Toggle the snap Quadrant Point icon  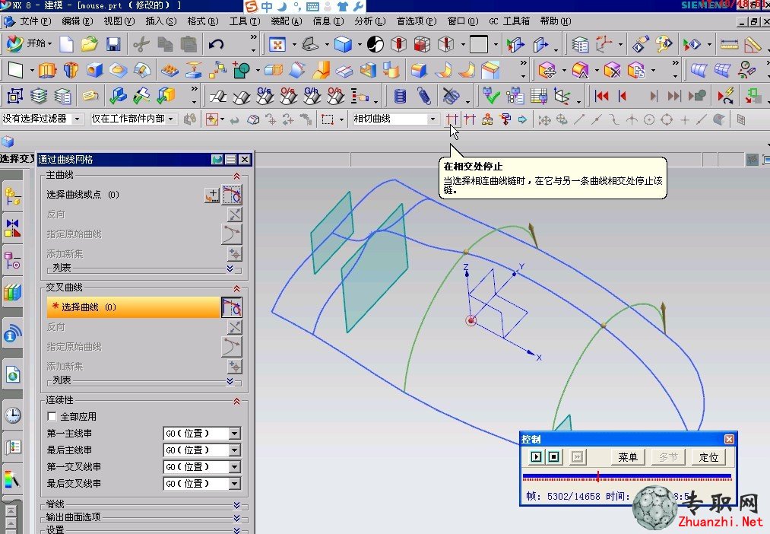pos(667,119)
